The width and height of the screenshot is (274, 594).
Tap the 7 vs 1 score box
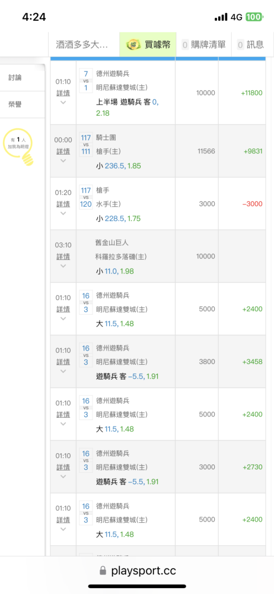86,81
